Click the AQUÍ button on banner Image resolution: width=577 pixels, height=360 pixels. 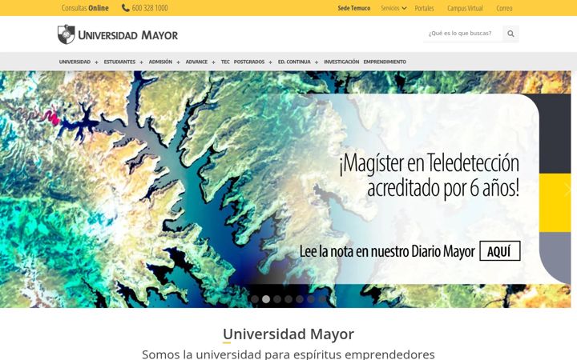coord(500,251)
